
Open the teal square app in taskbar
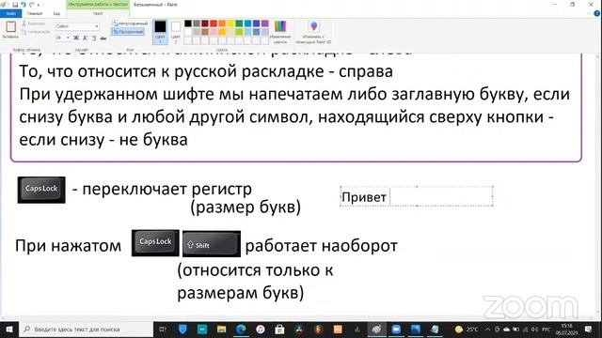(202, 330)
